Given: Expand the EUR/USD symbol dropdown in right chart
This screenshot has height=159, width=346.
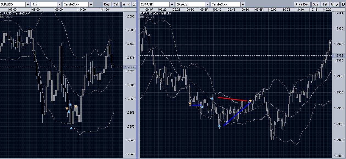Looking at the screenshot, I should [x=172, y=4].
